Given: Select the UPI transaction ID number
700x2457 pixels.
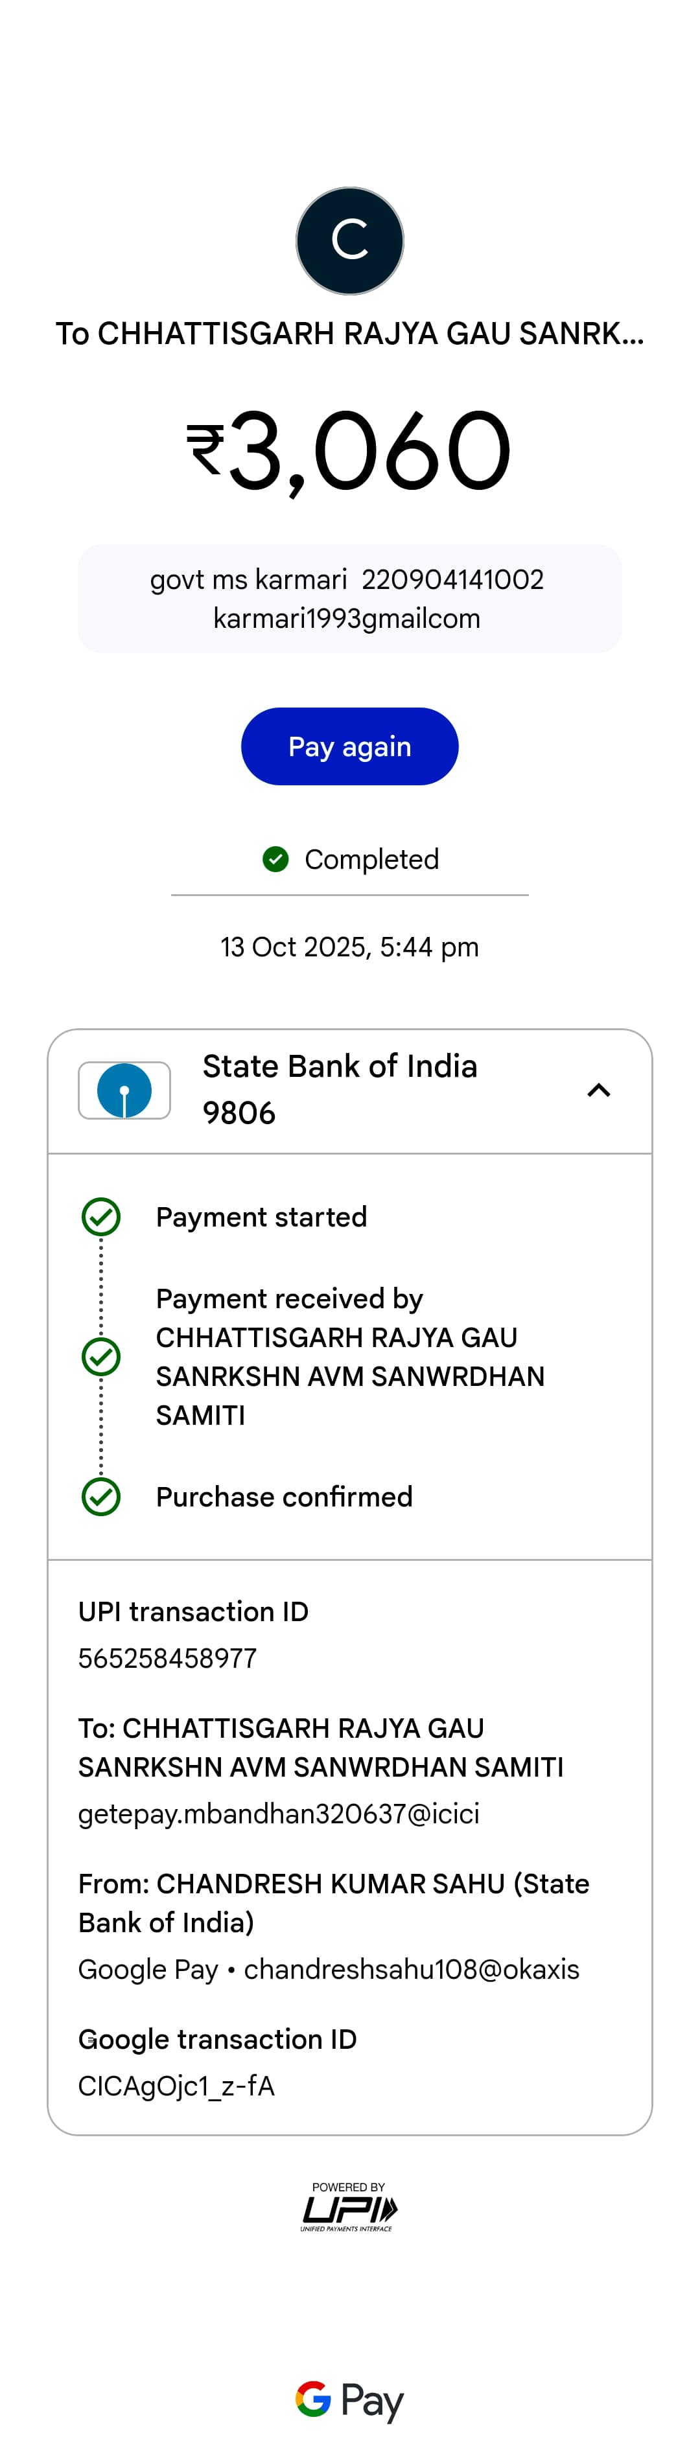Looking at the screenshot, I should click(168, 1659).
